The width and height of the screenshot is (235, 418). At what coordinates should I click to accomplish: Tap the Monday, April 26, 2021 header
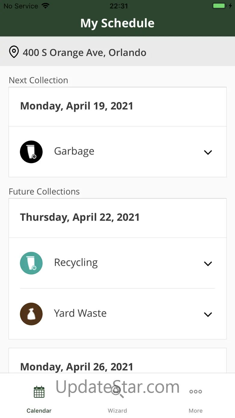click(77, 366)
